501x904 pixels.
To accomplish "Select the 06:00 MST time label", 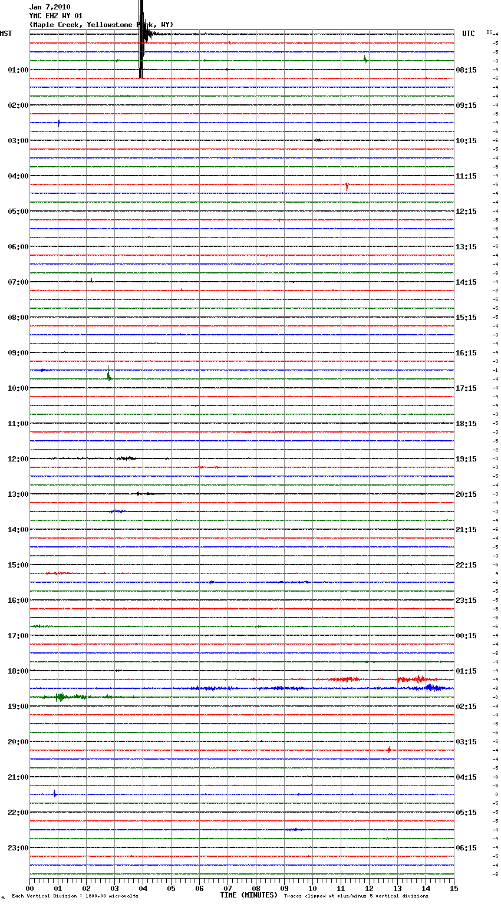I will click(18, 247).
